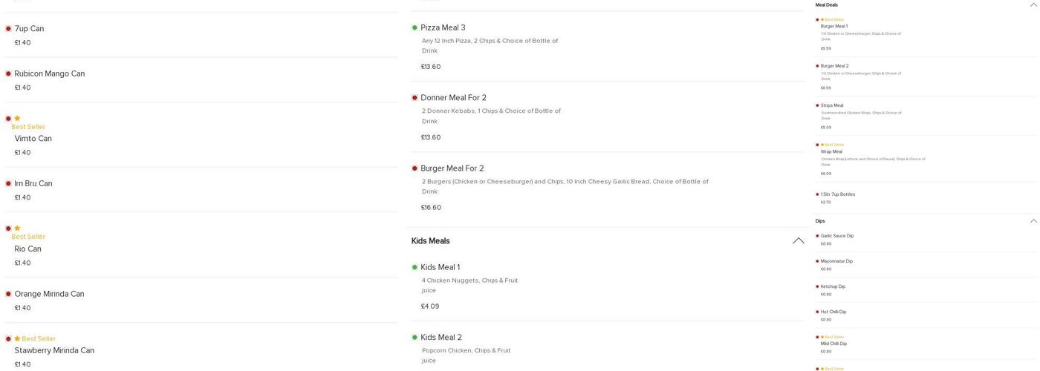The height and width of the screenshot is (371, 1040).
Task: Click 1.5ltr 7up Bottles in the sidebar
Action: click(x=838, y=194)
